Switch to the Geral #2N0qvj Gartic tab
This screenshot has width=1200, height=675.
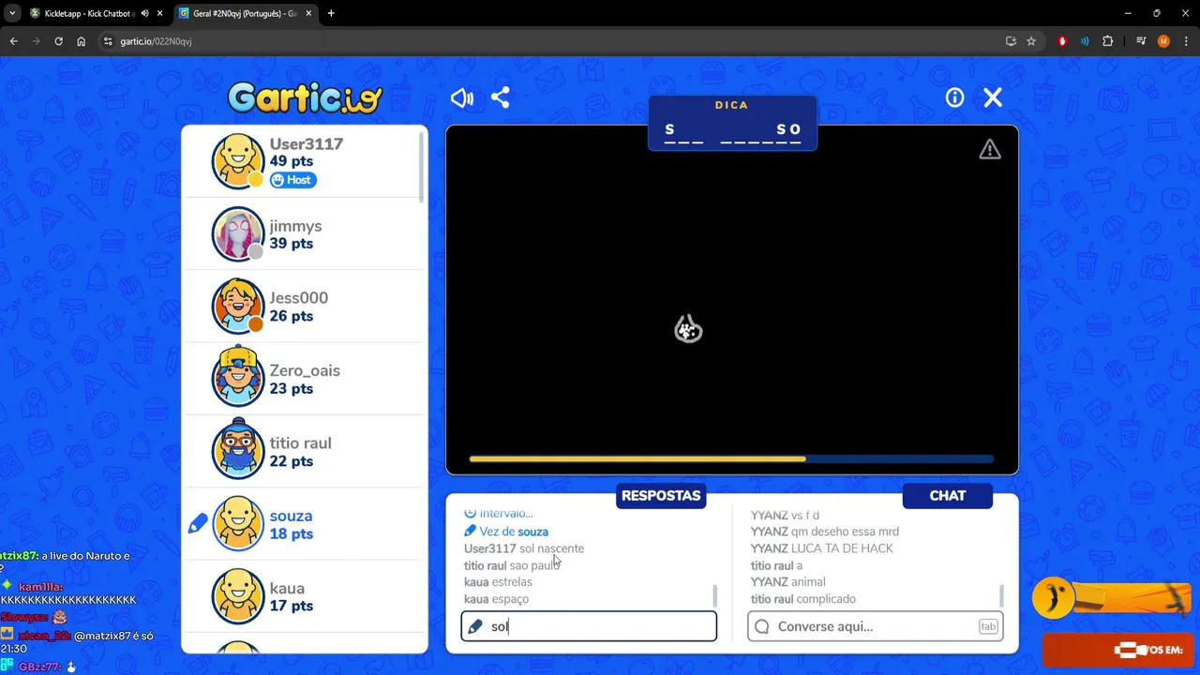point(246,13)
